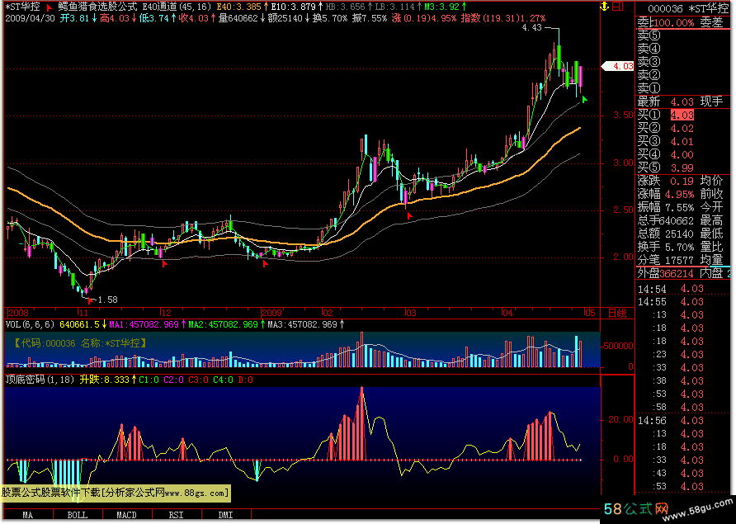
Task: Click the red signal arrow under the March 2009 dip
Action: coord(409,215)
